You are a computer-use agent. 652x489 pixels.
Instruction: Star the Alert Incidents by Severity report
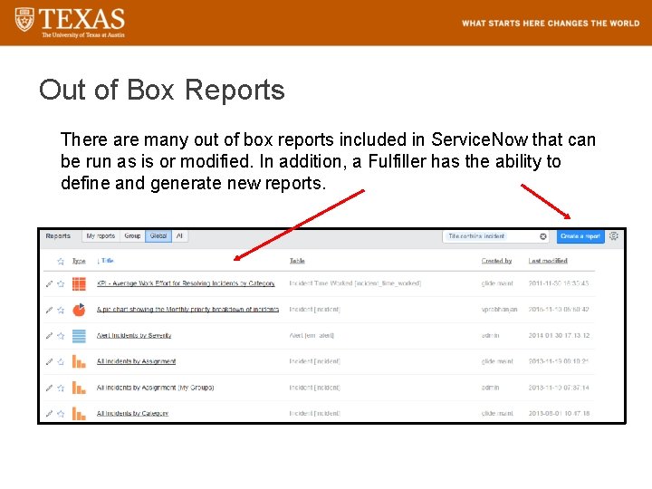(61, 336)
